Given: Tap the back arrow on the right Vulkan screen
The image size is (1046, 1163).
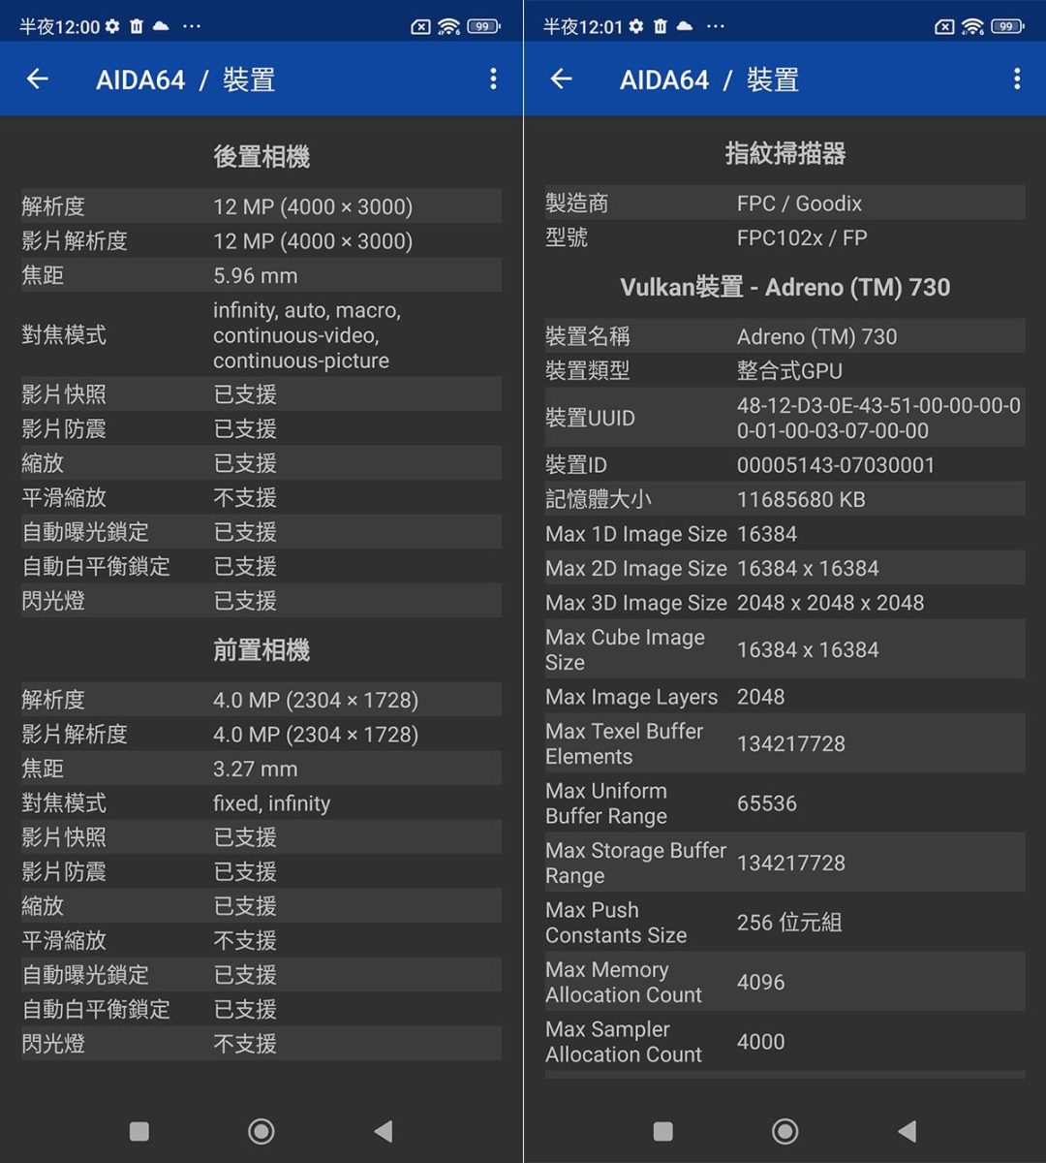Looking at the screenshot, I should pyautogui.click(x=561, y=79).
